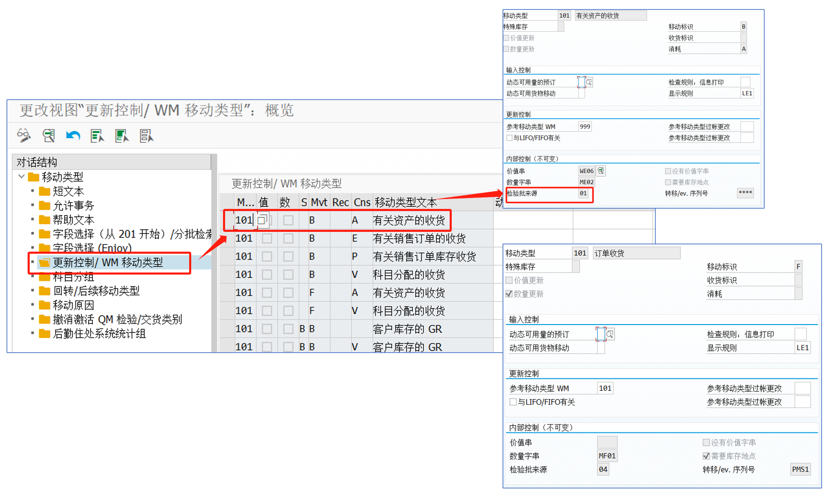Click the 数量字串 field showing MF01
The height and width of the screenshot is (496, 829).
point(607,456)
